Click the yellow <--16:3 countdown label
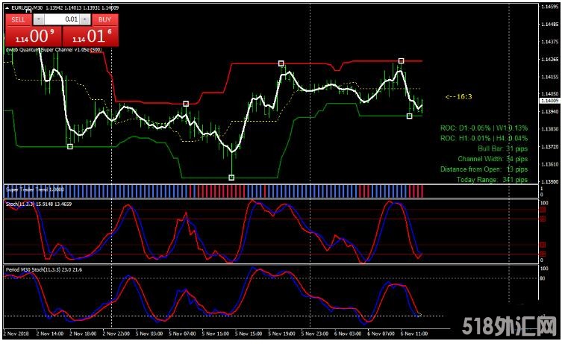This screenshot has width=562, height=344. (458, 96)
